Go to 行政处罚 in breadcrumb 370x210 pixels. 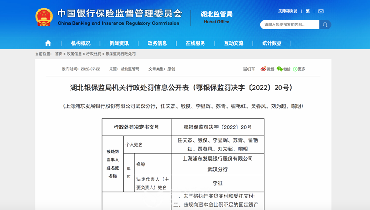coord(93,54)
